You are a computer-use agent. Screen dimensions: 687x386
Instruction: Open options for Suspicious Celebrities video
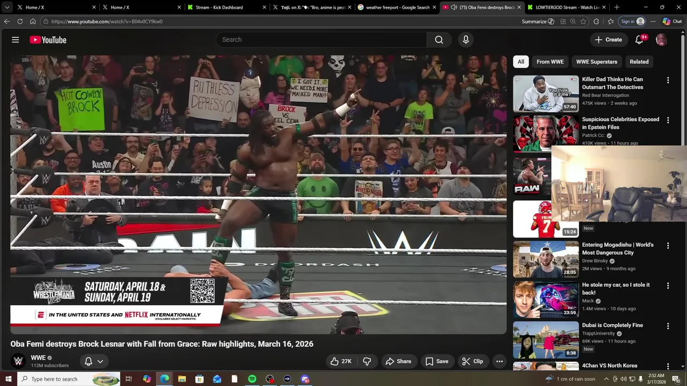[668, 121]
